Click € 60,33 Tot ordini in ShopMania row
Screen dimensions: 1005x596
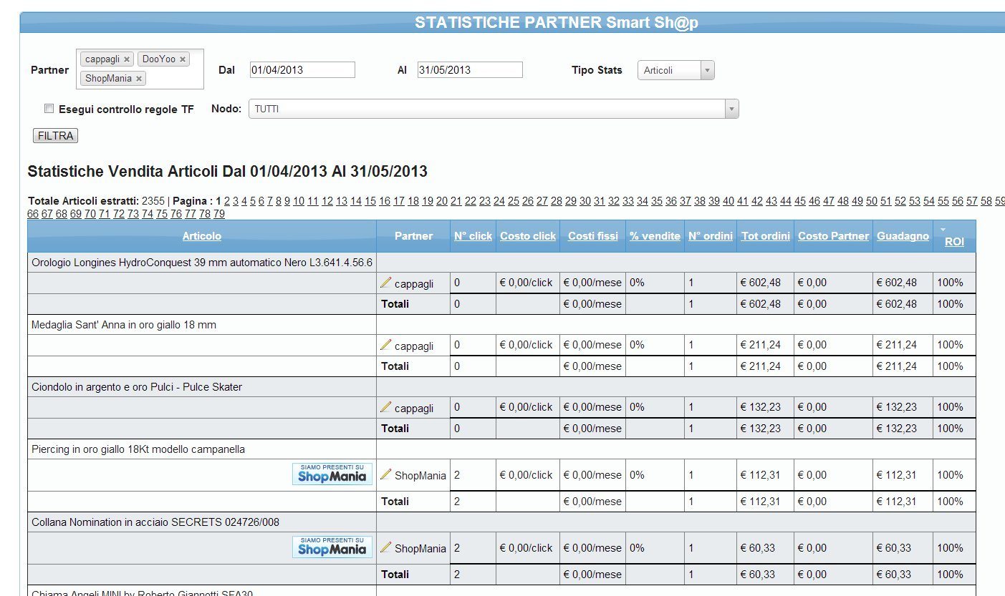click(758, 548)
